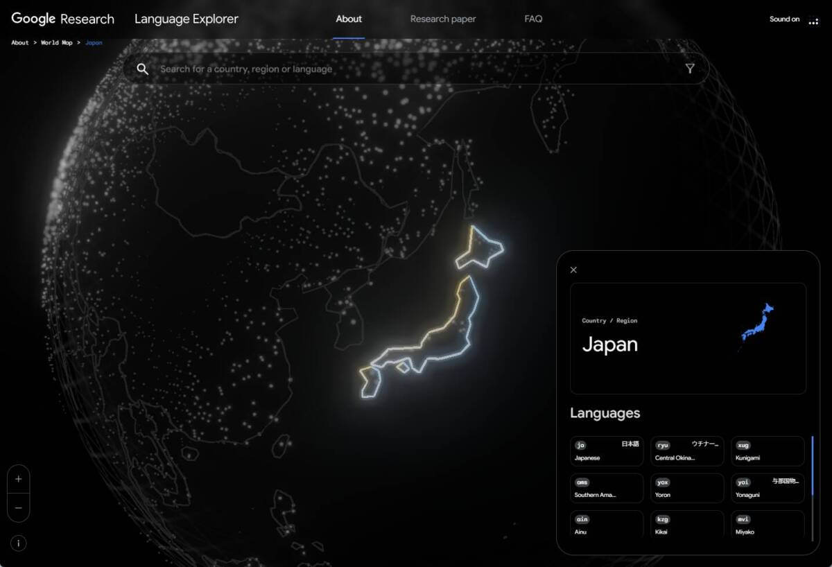
Task: Click the Google Research logo
Action: click(x=62, y=19)
